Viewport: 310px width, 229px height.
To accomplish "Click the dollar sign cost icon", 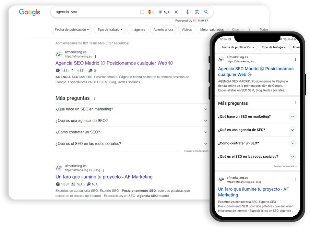I will click(160, 12).
